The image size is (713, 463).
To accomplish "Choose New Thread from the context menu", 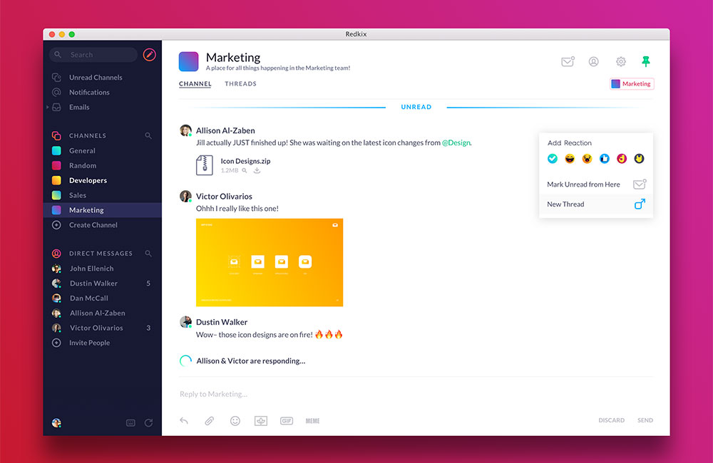I will click(x=565, y=204).
